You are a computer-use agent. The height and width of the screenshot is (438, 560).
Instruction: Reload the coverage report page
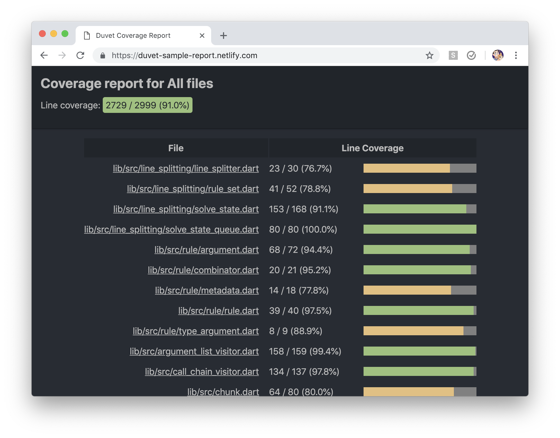click(x=81, y=55)
